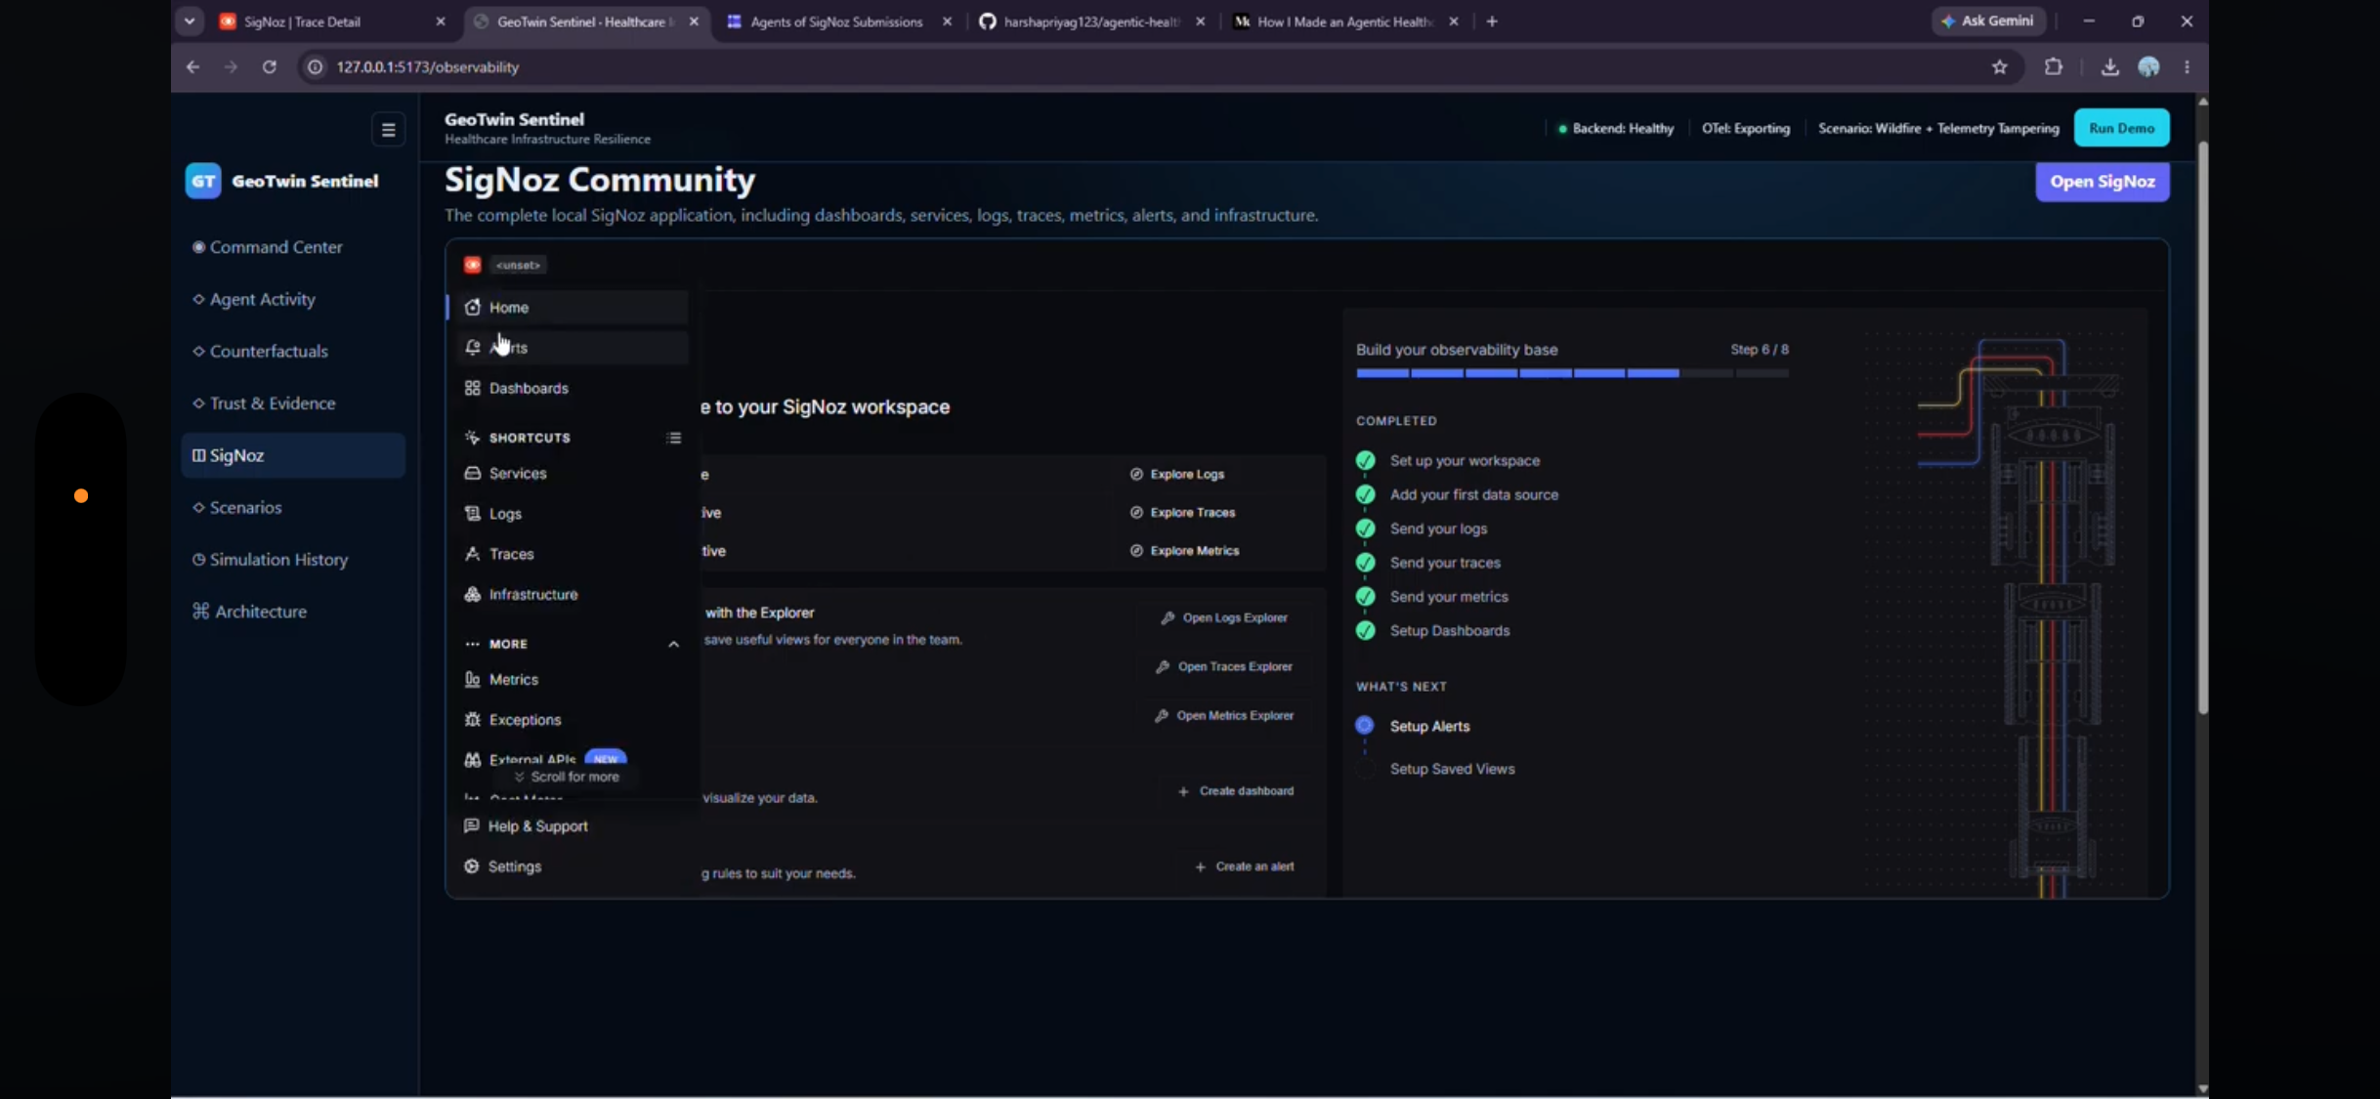
Task: Click the observability base progress bar
Action: (x=1572, y=373)
